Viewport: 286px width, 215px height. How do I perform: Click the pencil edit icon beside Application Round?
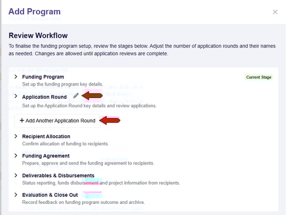(76, 96)
